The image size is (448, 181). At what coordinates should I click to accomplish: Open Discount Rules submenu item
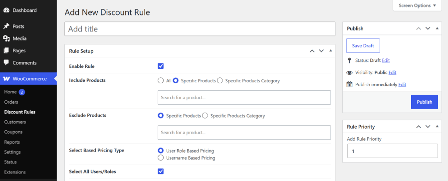(20, 112)
